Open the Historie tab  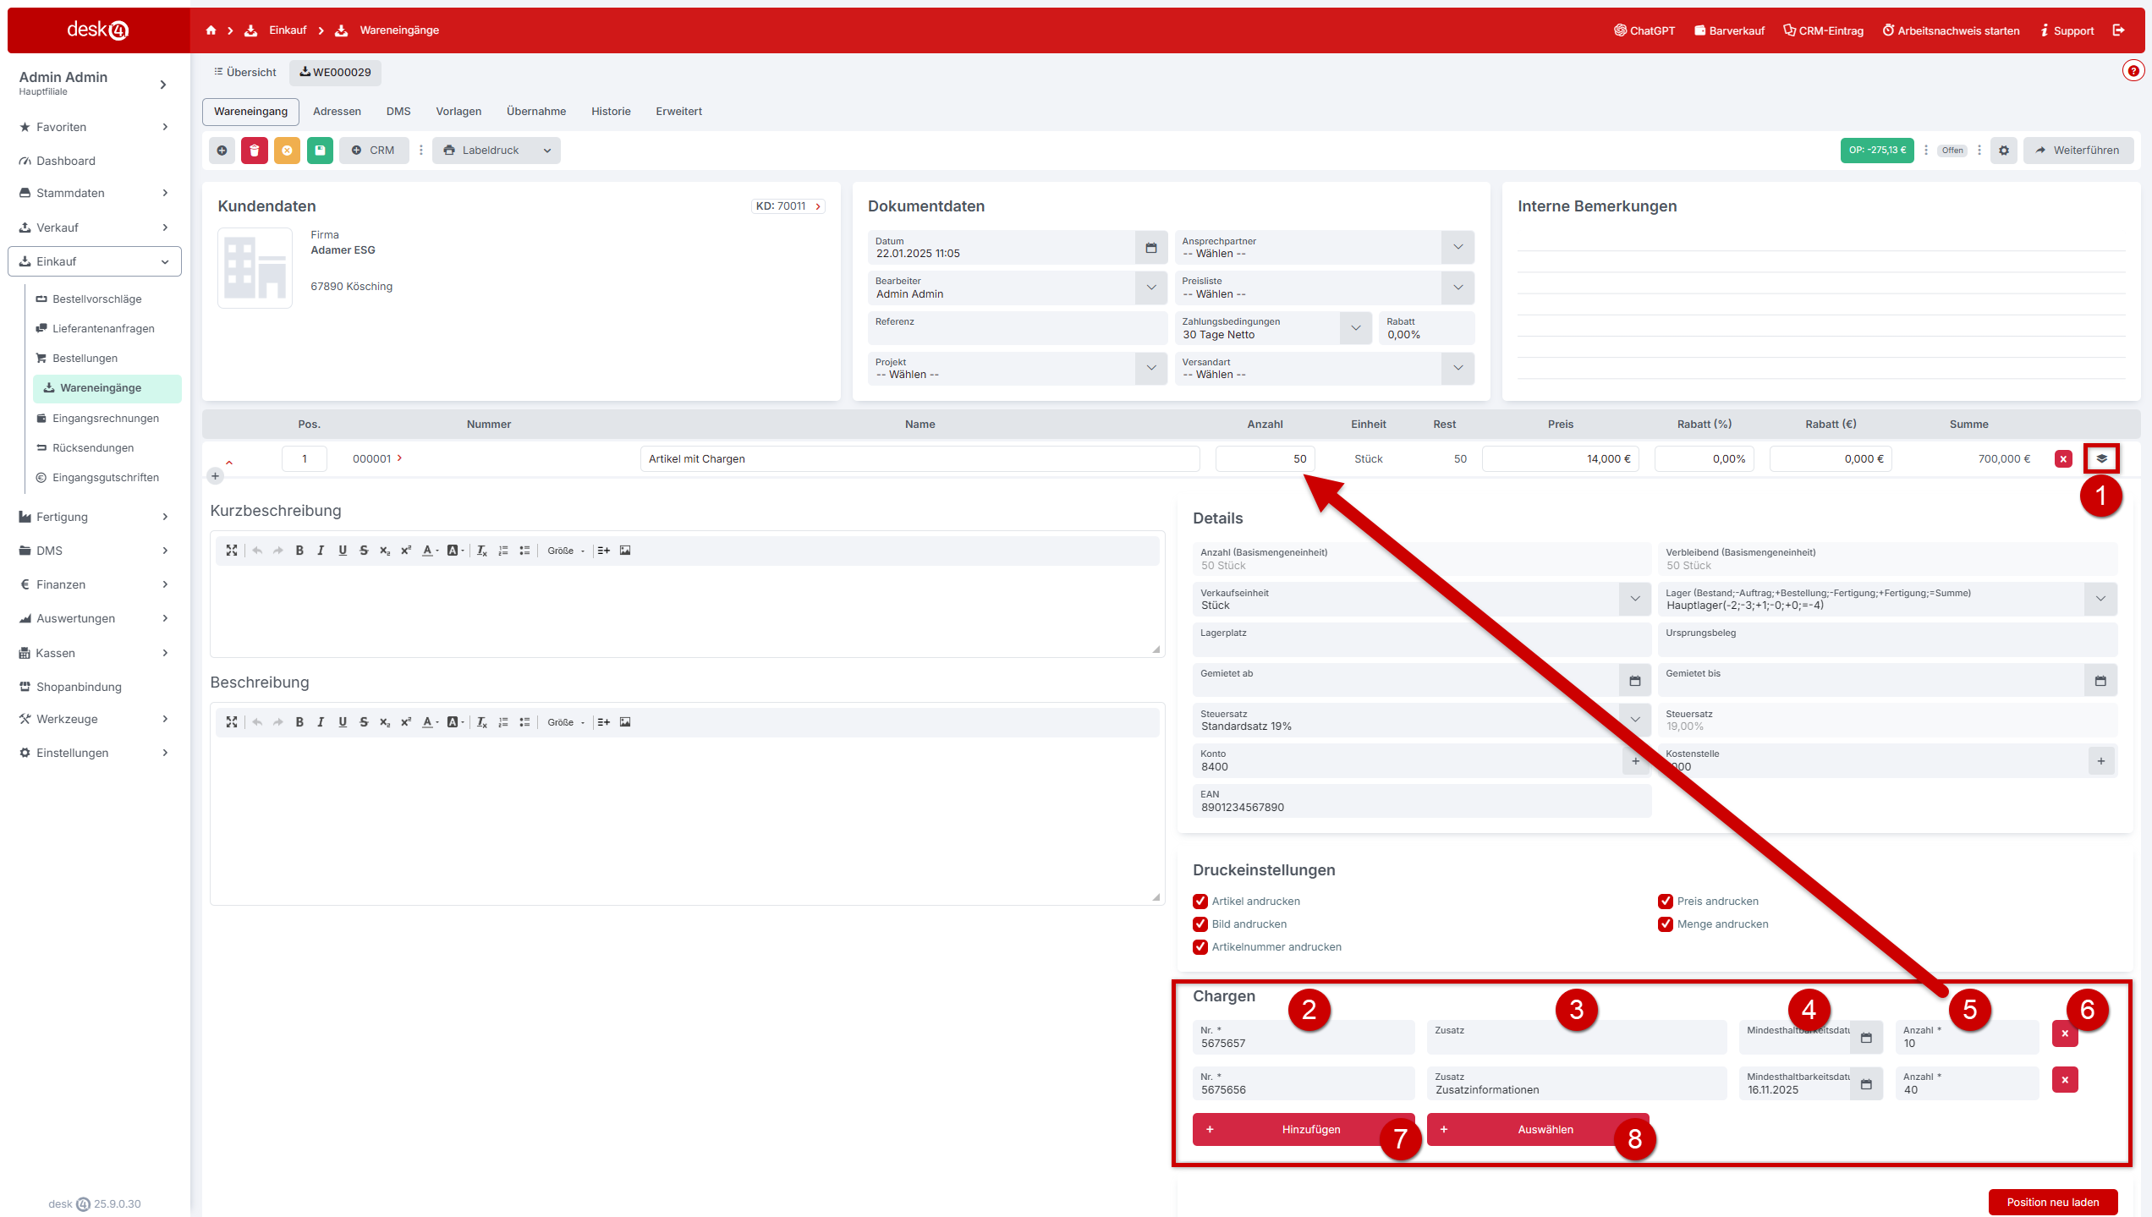coord(611,112)
